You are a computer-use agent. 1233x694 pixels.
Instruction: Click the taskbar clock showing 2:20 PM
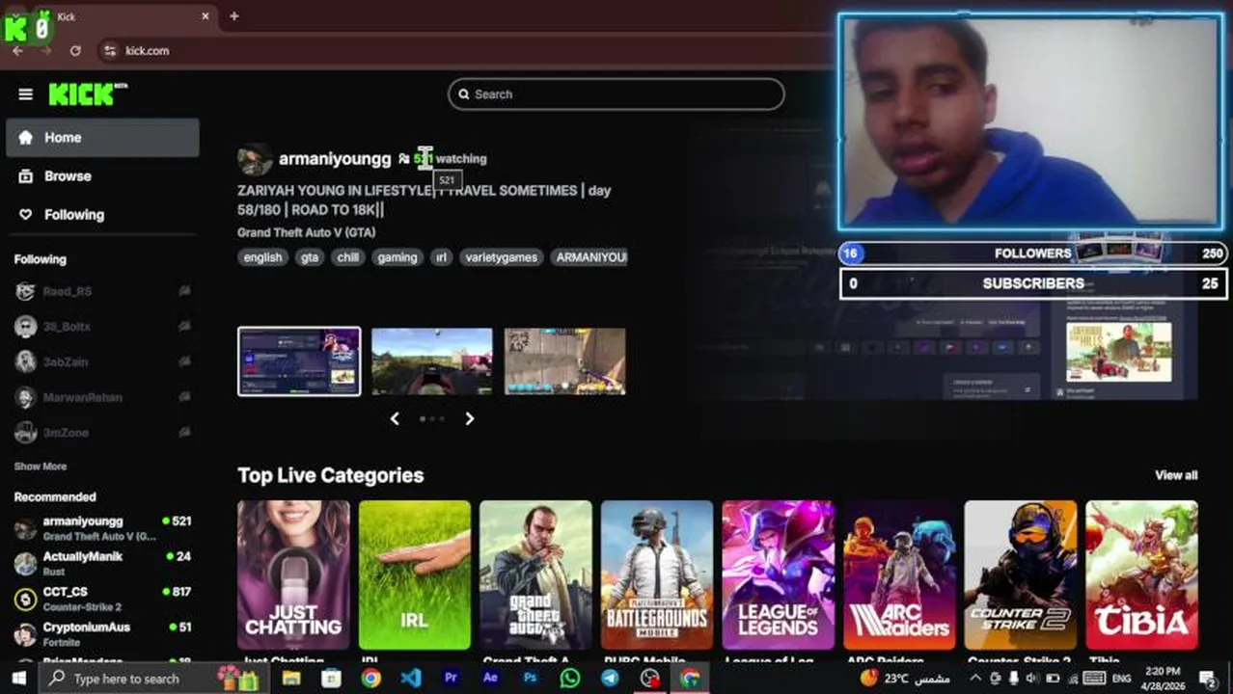(1164, 679)
